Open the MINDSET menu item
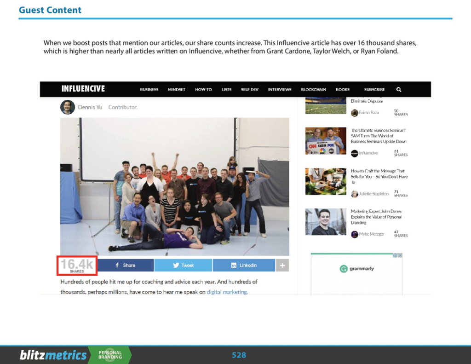471x364 pixels. click(177, 90)
